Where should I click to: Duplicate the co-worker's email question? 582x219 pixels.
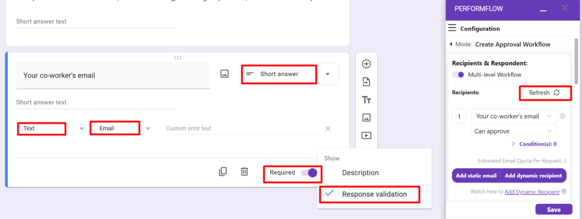(223, 171)
